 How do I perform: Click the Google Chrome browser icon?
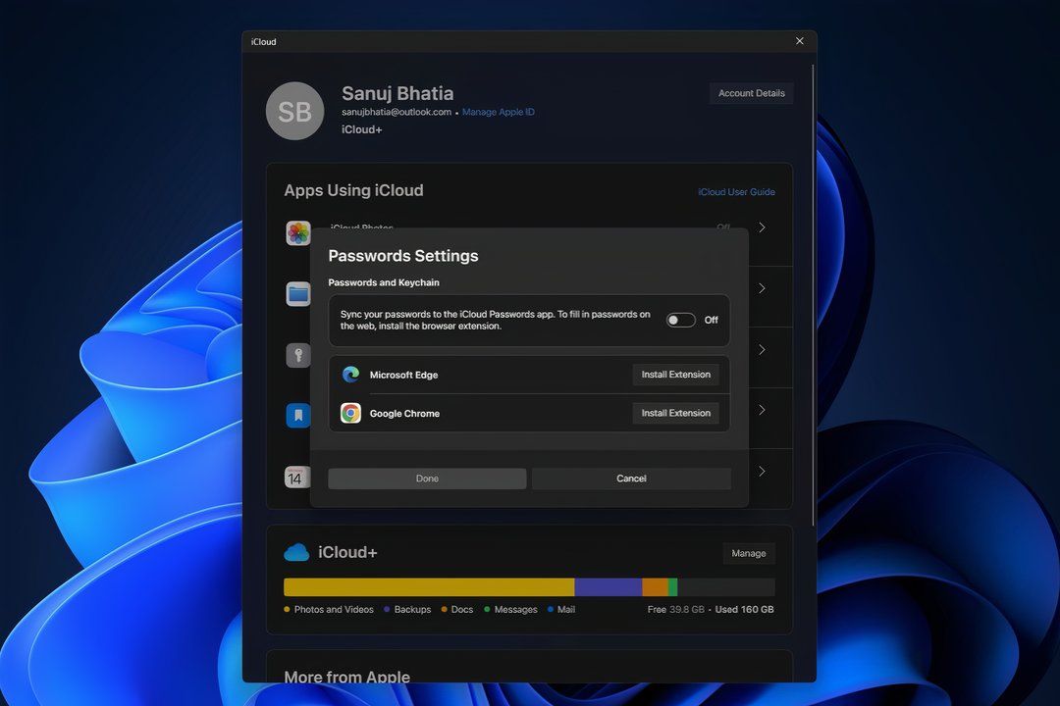coord(351,413)
